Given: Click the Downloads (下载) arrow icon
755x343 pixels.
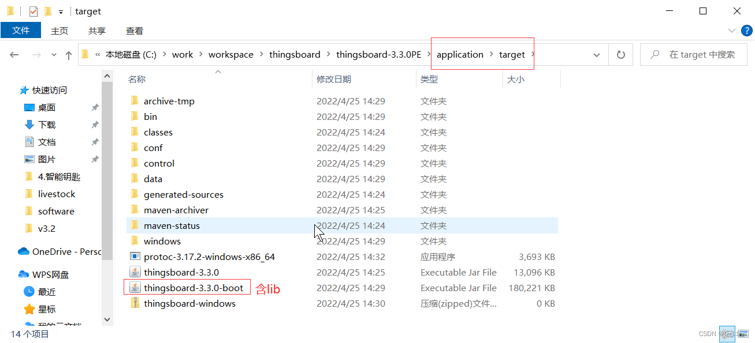Looking at the screenshot, I should pyautogui.click(x=29, y=125).
